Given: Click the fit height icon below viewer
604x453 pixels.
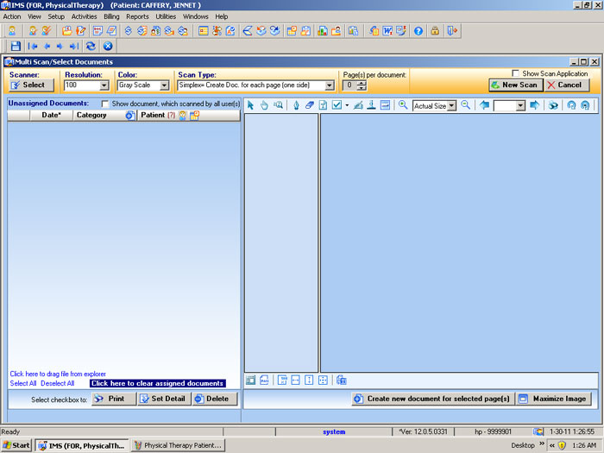Looking at the screenshot, I should tap(309, 381).
